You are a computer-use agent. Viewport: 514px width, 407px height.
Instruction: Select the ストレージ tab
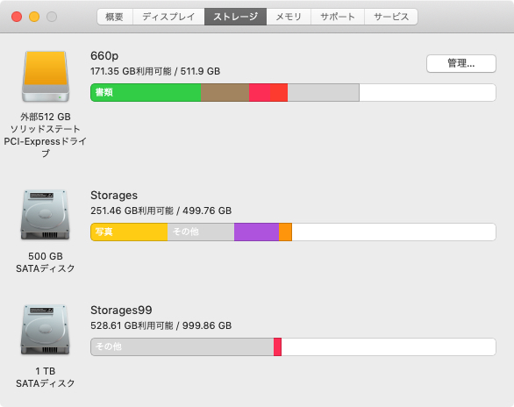point(235,17)
